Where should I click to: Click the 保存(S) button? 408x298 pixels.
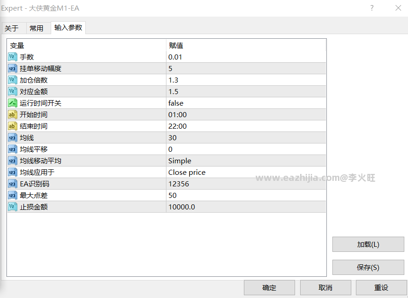pos(368,267)
